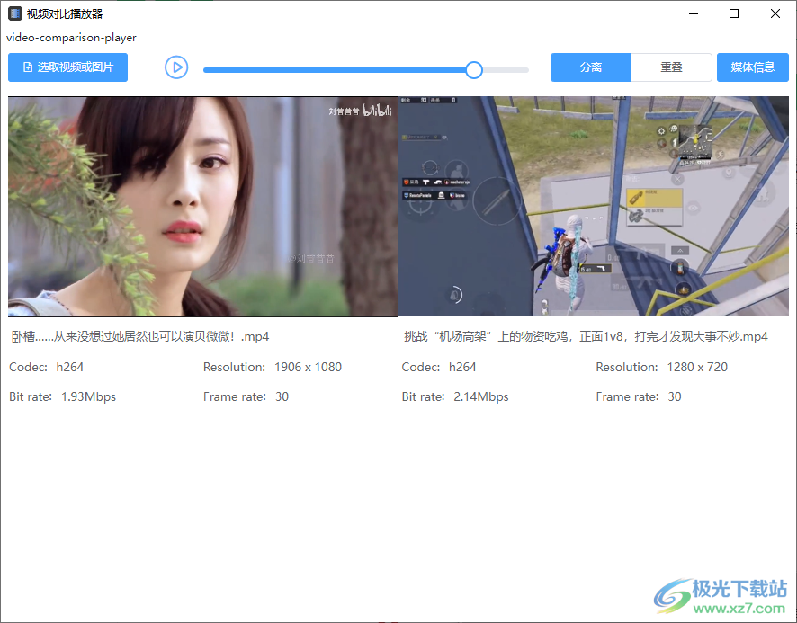Screen dimensions: 797x623
Task: Click the playback progress slider handle
Action: [474, 70]
